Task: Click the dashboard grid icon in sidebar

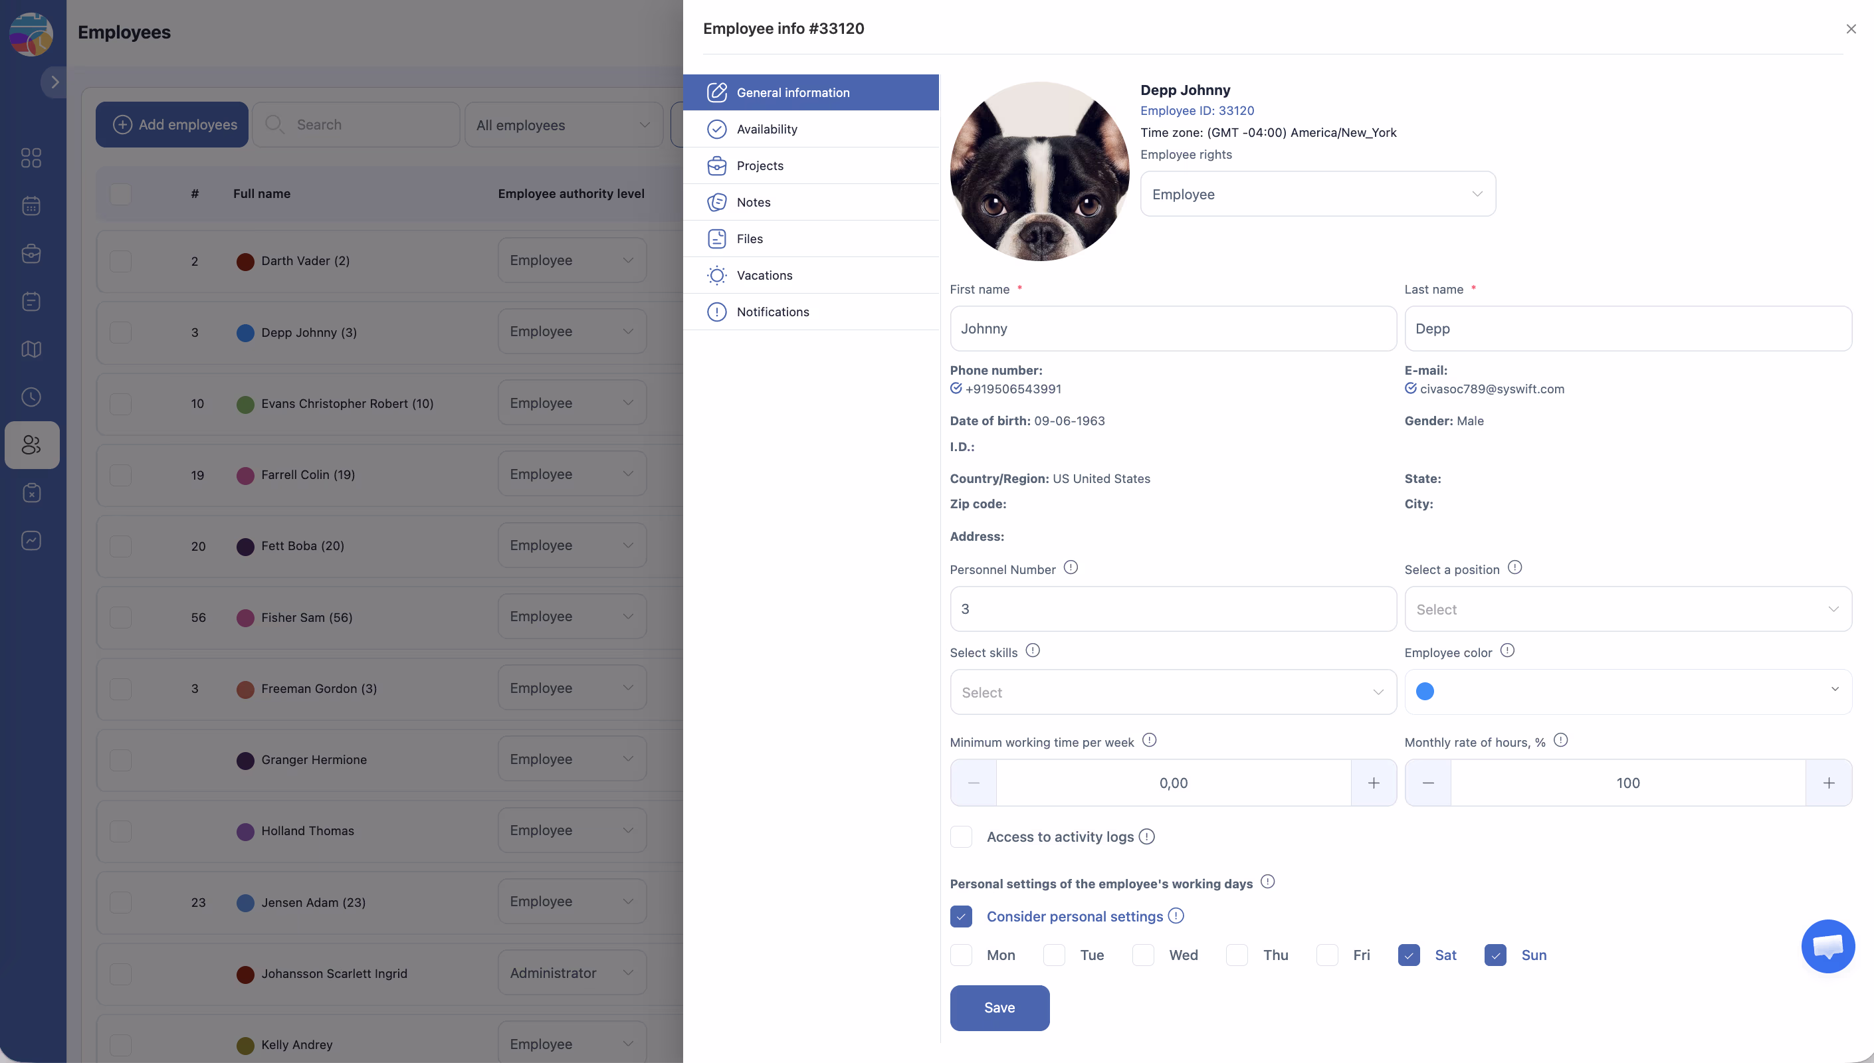Action: click(x=31, y=157)
